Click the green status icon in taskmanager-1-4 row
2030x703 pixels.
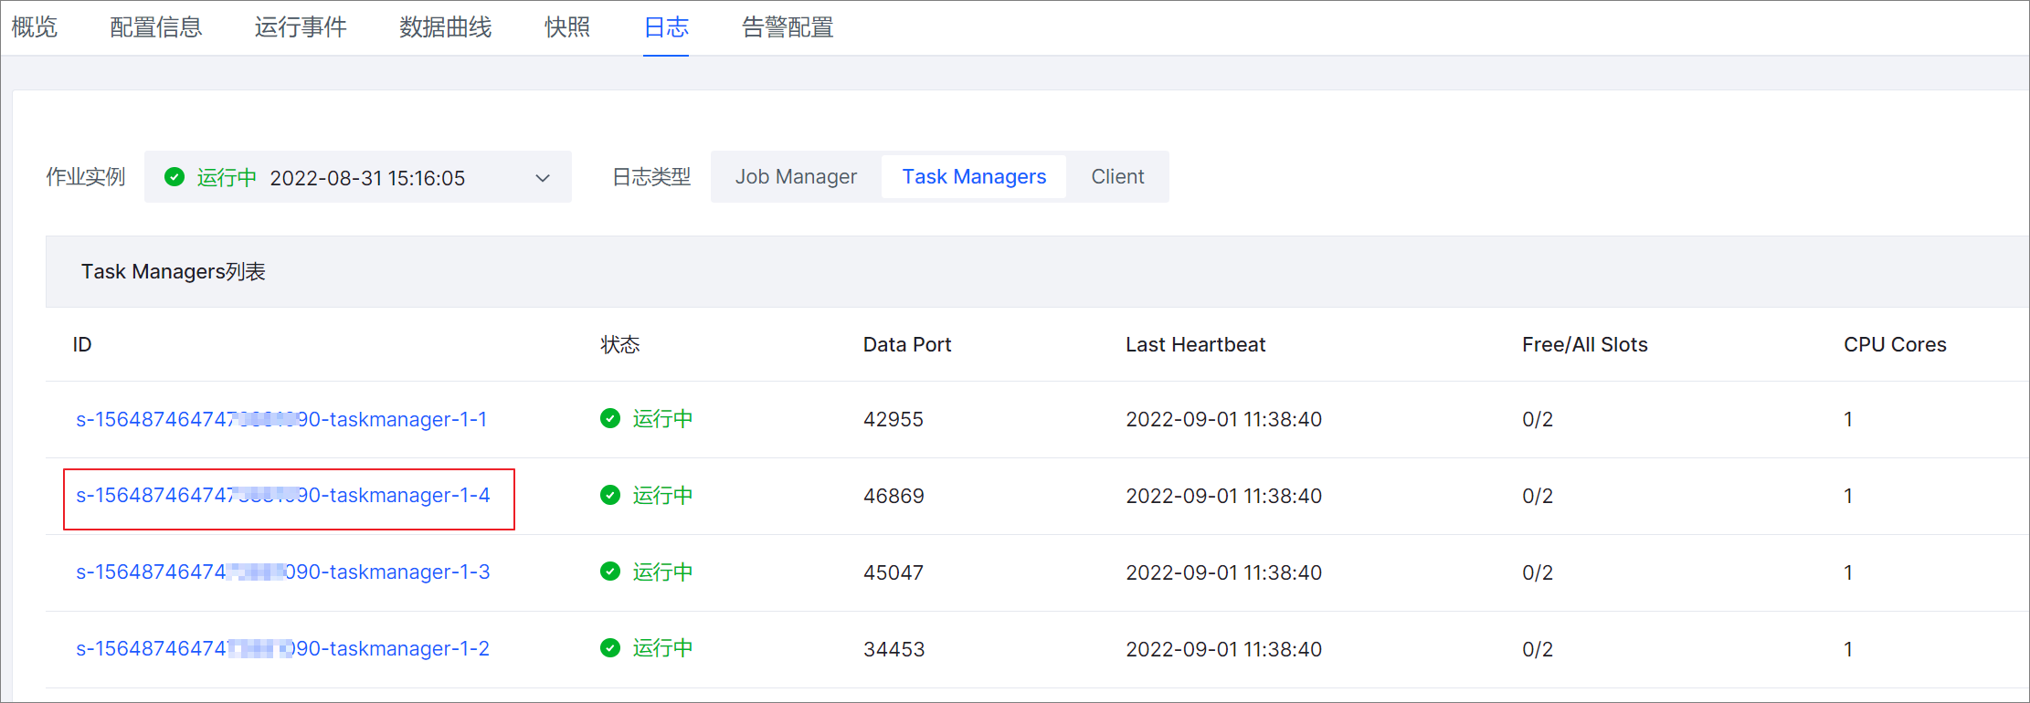(610, 496)
